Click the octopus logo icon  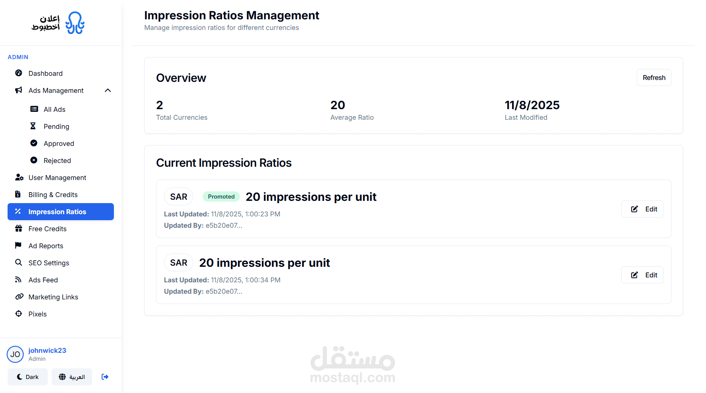pyautogui.click(x=75, y=23)
